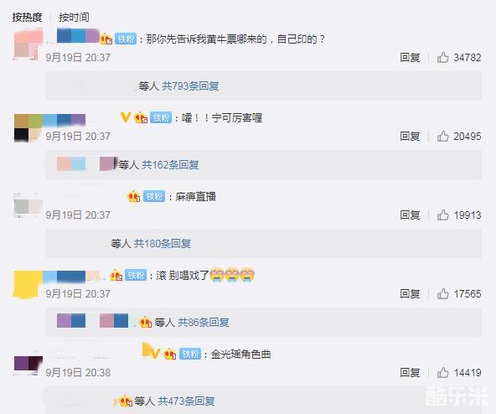Open the purple avatar of 金光瑶角色曲 commenter
Screen dimensions: 496x414
(x=28, y=365)
